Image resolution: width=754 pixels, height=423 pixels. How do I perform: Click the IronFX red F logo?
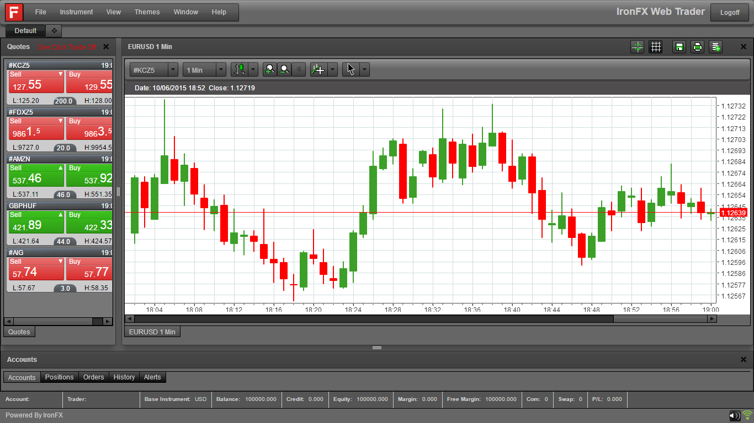click(13, 12)
